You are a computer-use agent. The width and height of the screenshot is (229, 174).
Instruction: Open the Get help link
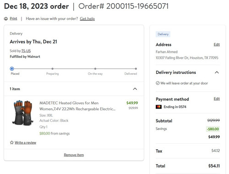point(87,19)
